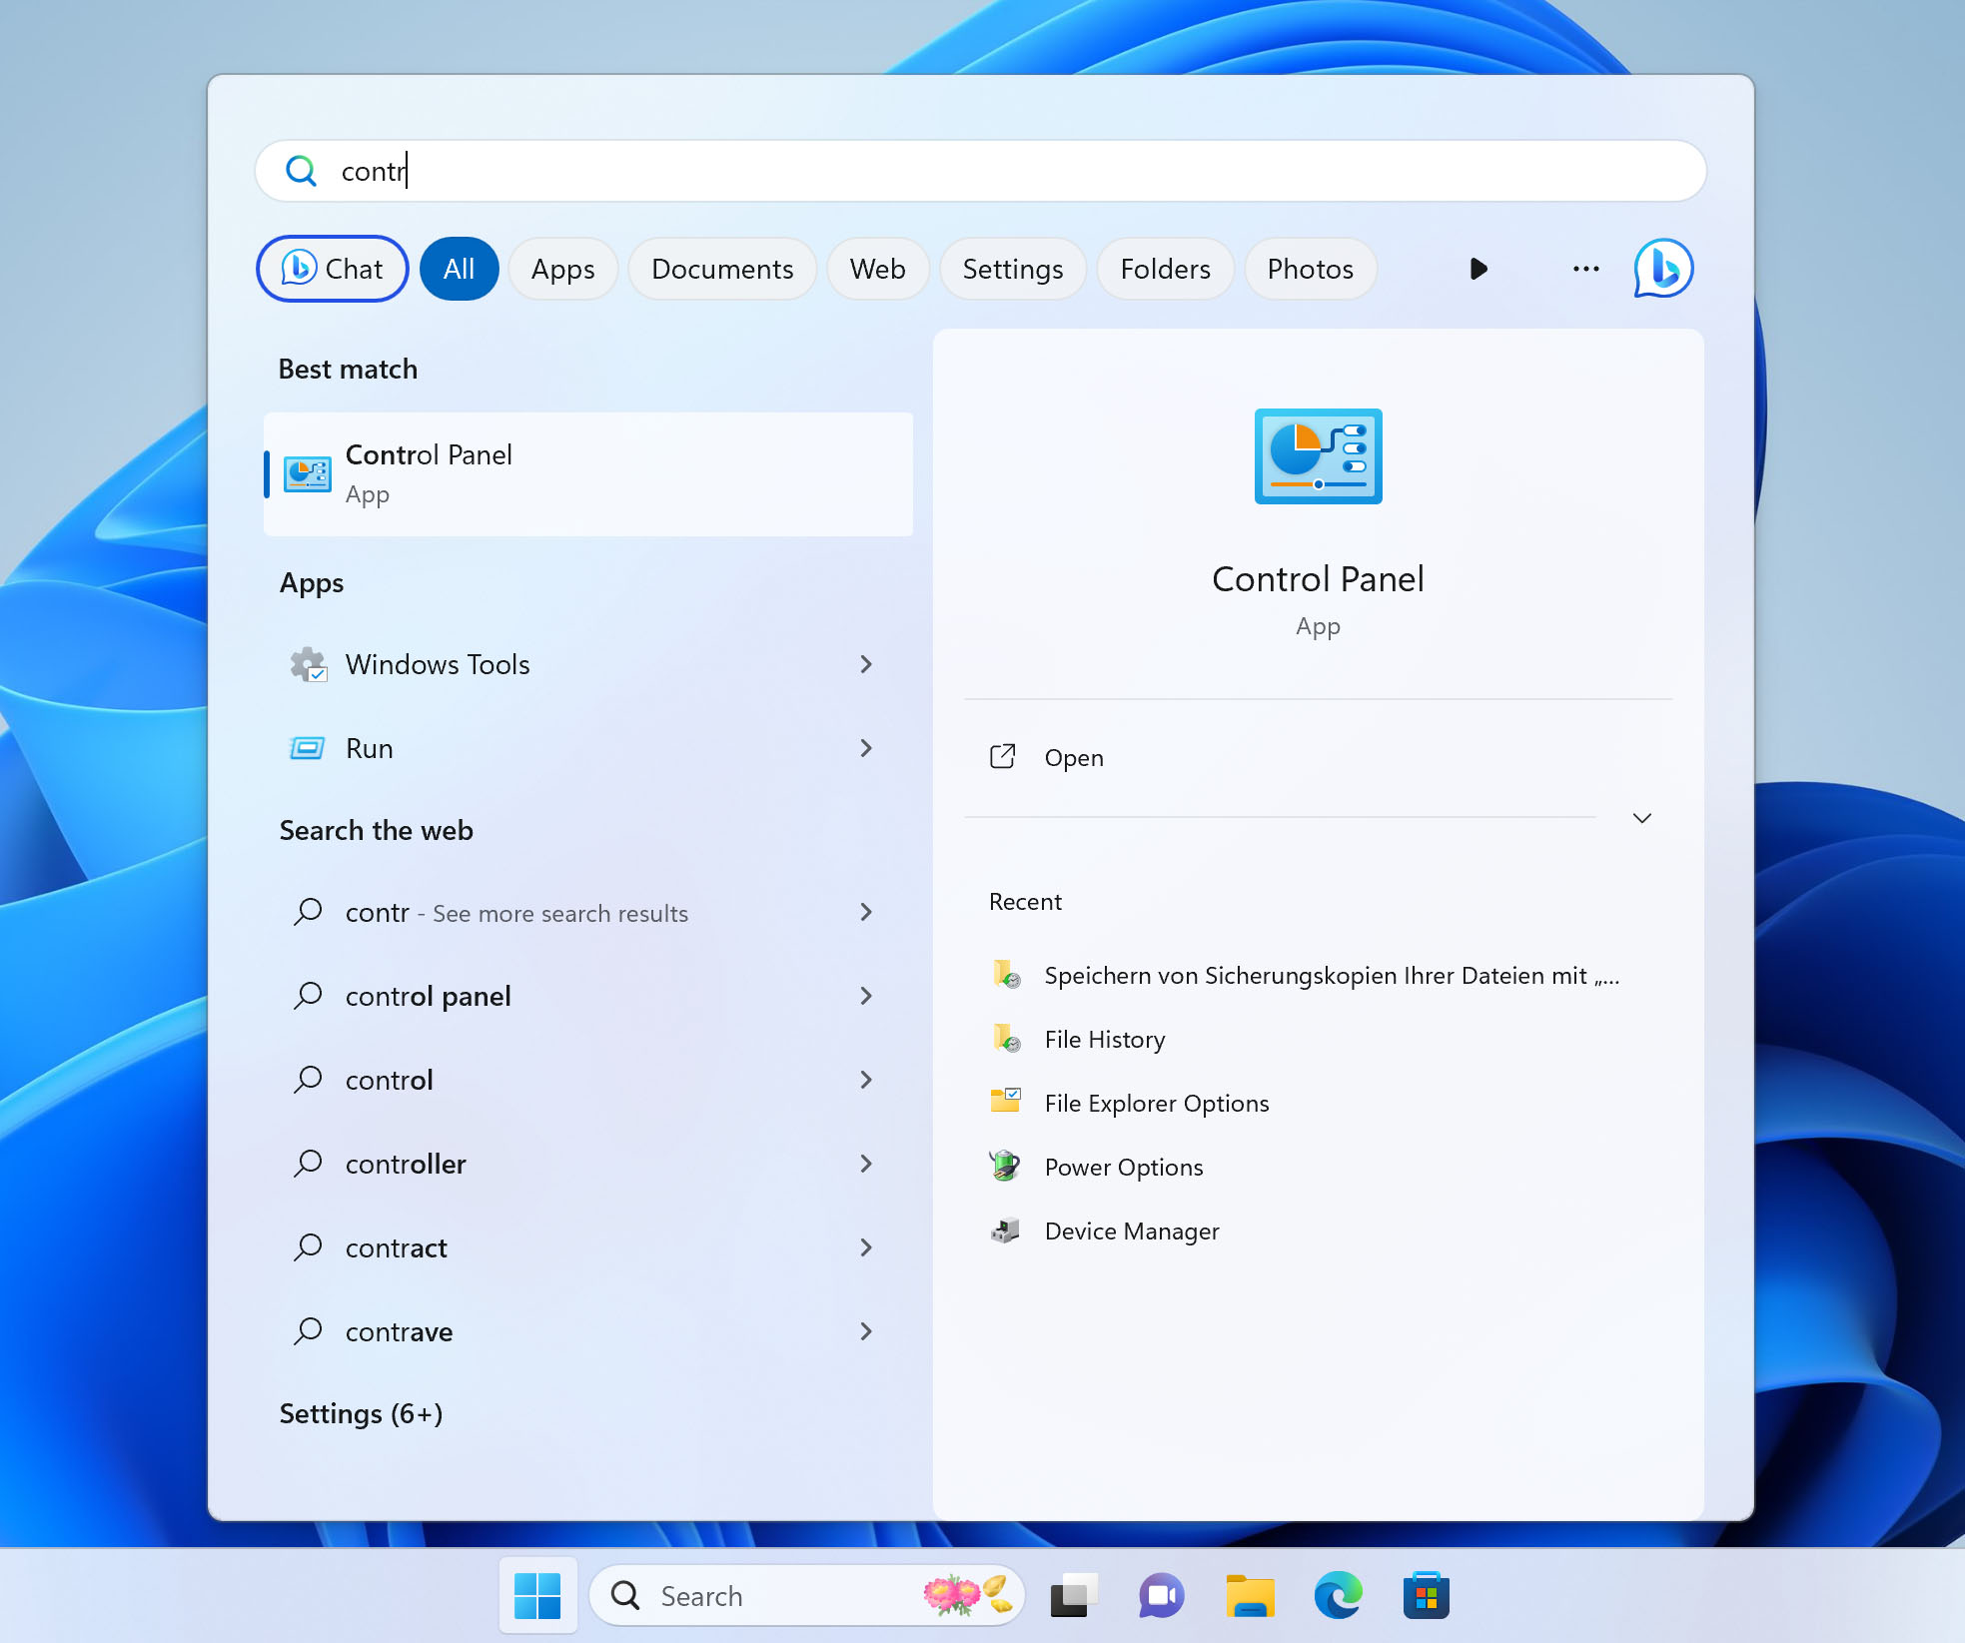This screenshot has height=1643, width=1965.
Task: Click the Device Manager icon
Action: point(1005,1231)
